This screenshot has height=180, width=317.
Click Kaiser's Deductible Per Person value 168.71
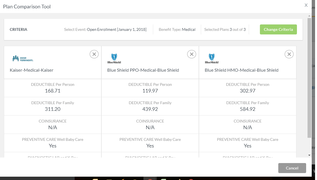point(53,91)
